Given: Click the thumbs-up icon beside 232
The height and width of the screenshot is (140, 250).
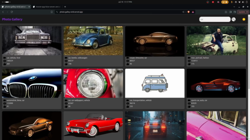Looking at the screenshot, I should 128,107.
